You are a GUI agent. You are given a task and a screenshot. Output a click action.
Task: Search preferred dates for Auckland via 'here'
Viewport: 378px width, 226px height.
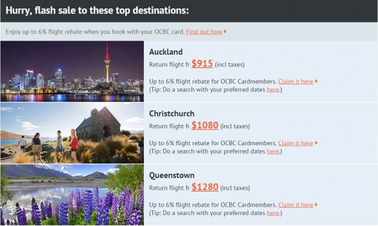pos(273,89)
